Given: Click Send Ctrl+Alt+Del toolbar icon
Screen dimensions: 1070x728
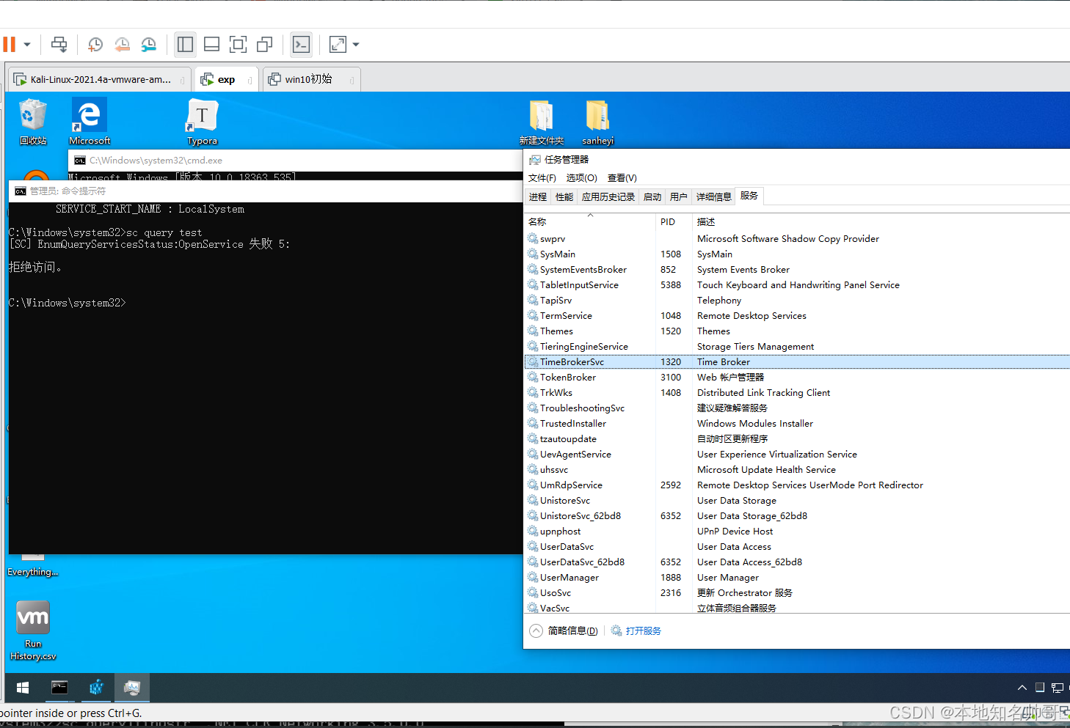Looking at the screenshot, I should [x=59, y=45].
